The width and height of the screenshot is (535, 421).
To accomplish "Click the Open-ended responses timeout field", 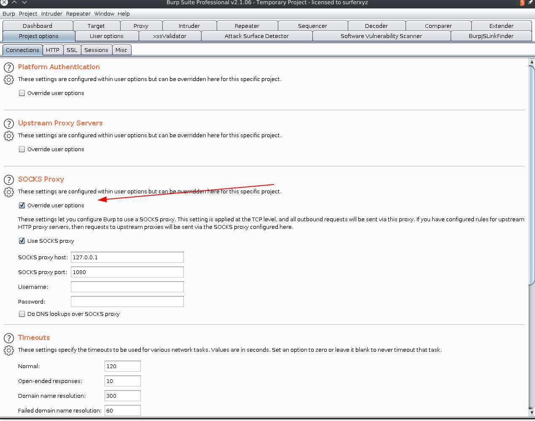I will pyautogui.click(x=123, y=381).
